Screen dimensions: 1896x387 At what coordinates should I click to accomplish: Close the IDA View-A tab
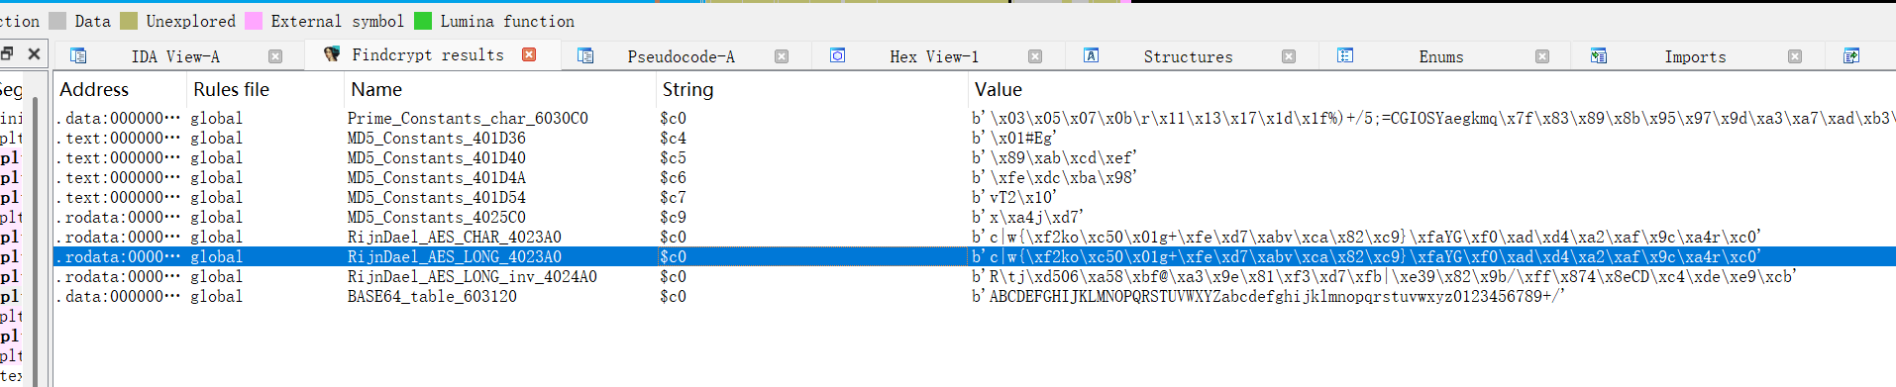[x=275, y=56]
